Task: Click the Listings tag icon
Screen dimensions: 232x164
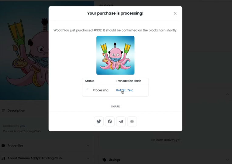Action: click(105, 160)
